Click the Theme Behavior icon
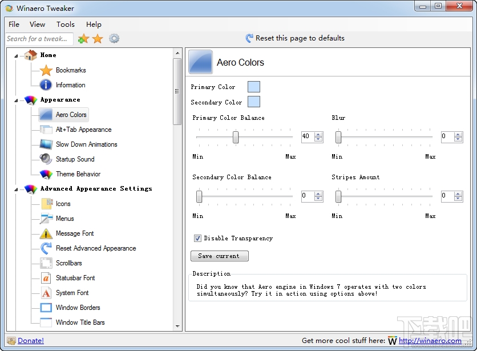 (46, 174)
